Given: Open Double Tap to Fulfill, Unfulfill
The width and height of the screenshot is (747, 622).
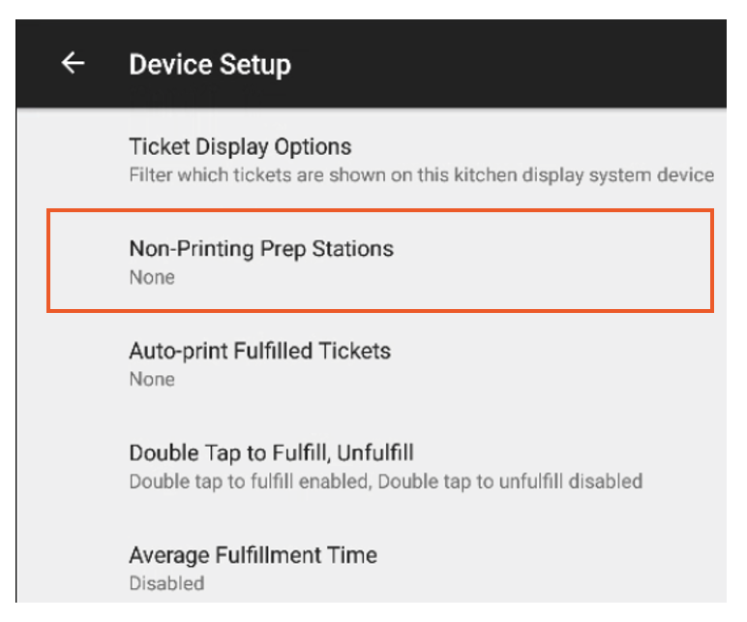Looking at the screenshot, I should point(272,452).
